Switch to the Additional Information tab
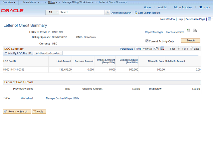This screenshot has height=159, width=213. click(48, 53)
